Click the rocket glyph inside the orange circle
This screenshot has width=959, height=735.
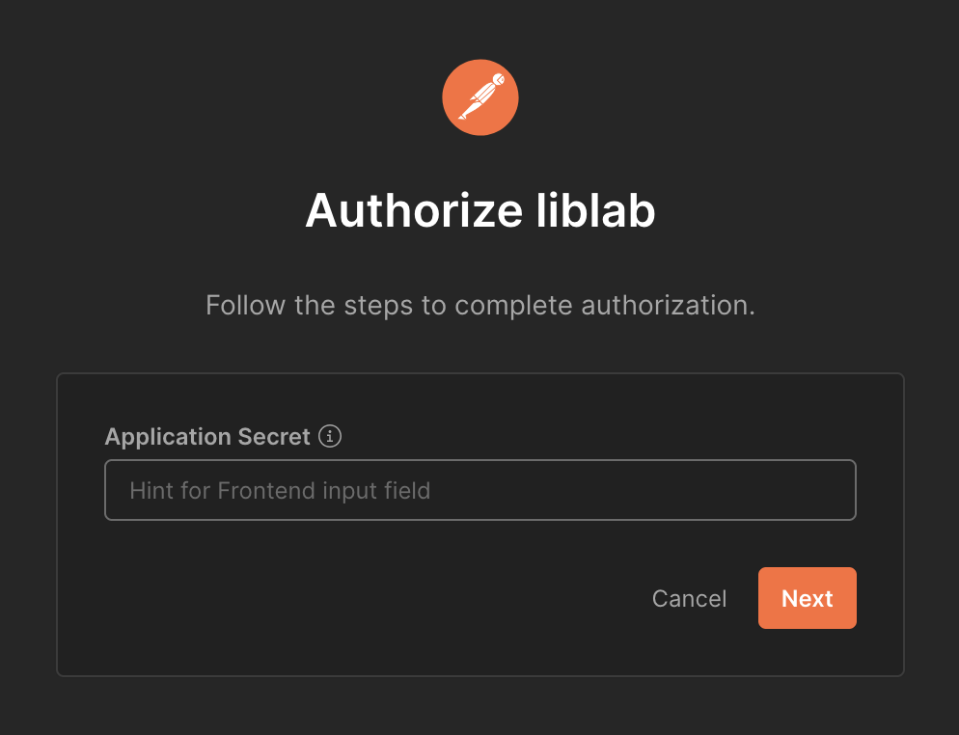click(x=479, y=96)
